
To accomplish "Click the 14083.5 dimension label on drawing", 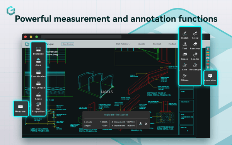I will [107, 92].
